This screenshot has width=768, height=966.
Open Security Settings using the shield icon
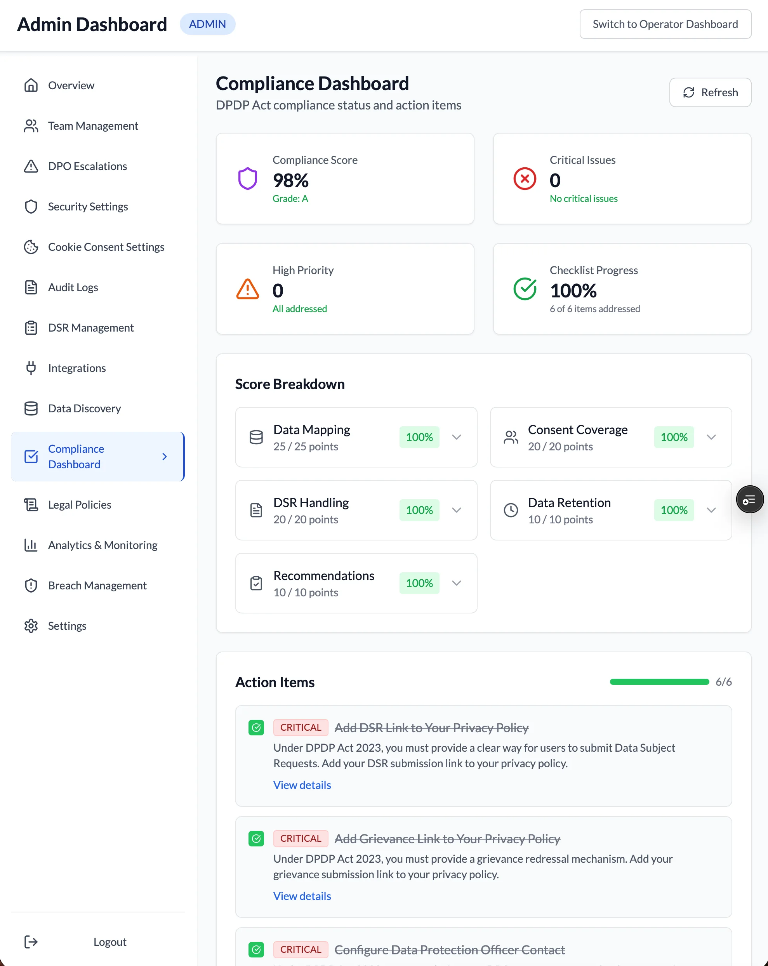pyautogui.click(x=30, y=207)
